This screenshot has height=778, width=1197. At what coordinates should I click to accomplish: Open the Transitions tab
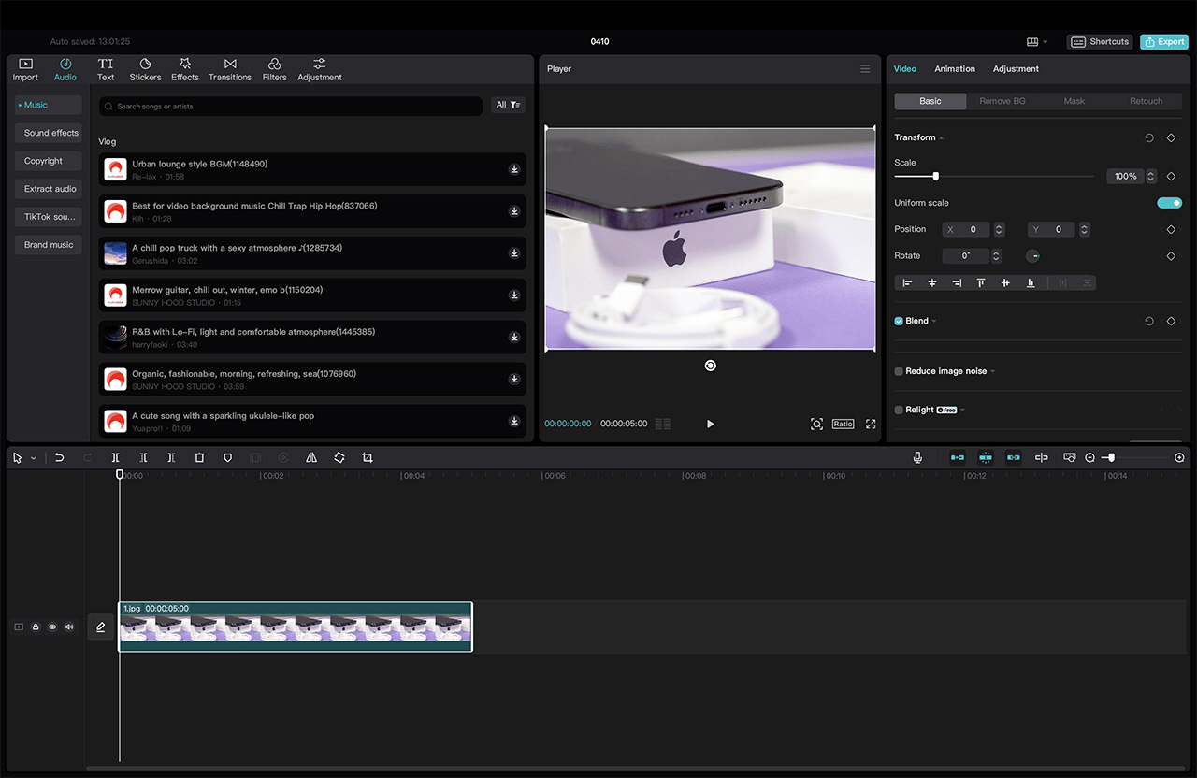tap(230, 70)
